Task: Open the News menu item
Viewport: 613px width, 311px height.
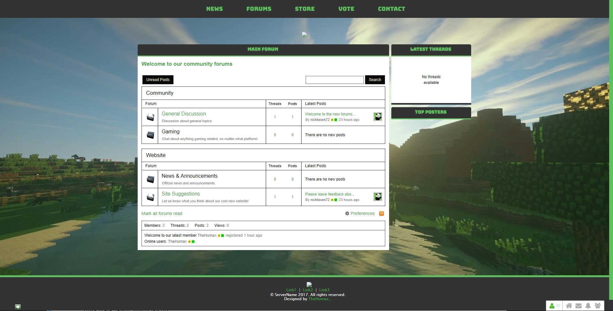Action: tap(214, 9)
